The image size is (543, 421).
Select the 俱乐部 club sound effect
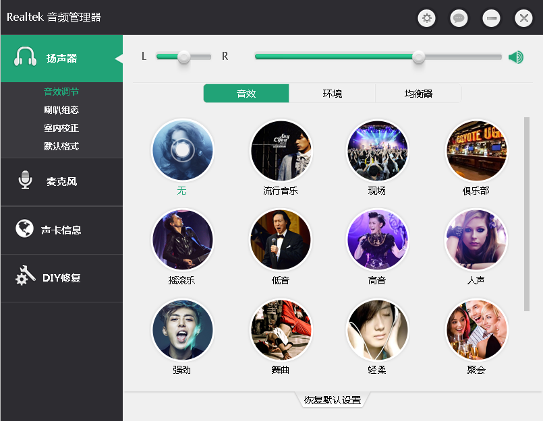pyautogui.click(x=476, y=151)
